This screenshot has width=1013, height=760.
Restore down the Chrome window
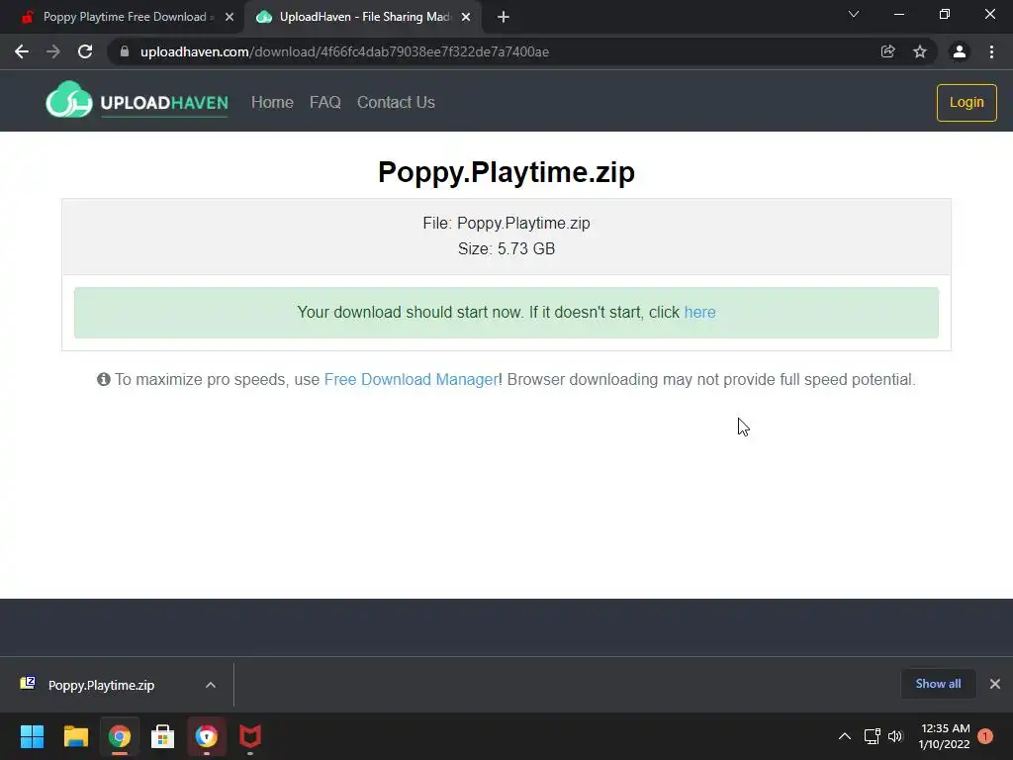coord(945,14)
